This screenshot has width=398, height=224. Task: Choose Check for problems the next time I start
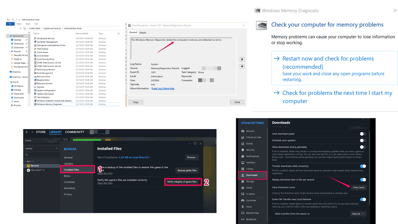(x=334, y=97)
